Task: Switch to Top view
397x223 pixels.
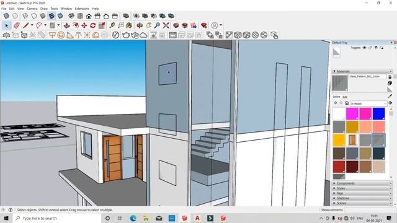Action: point(80,16)
